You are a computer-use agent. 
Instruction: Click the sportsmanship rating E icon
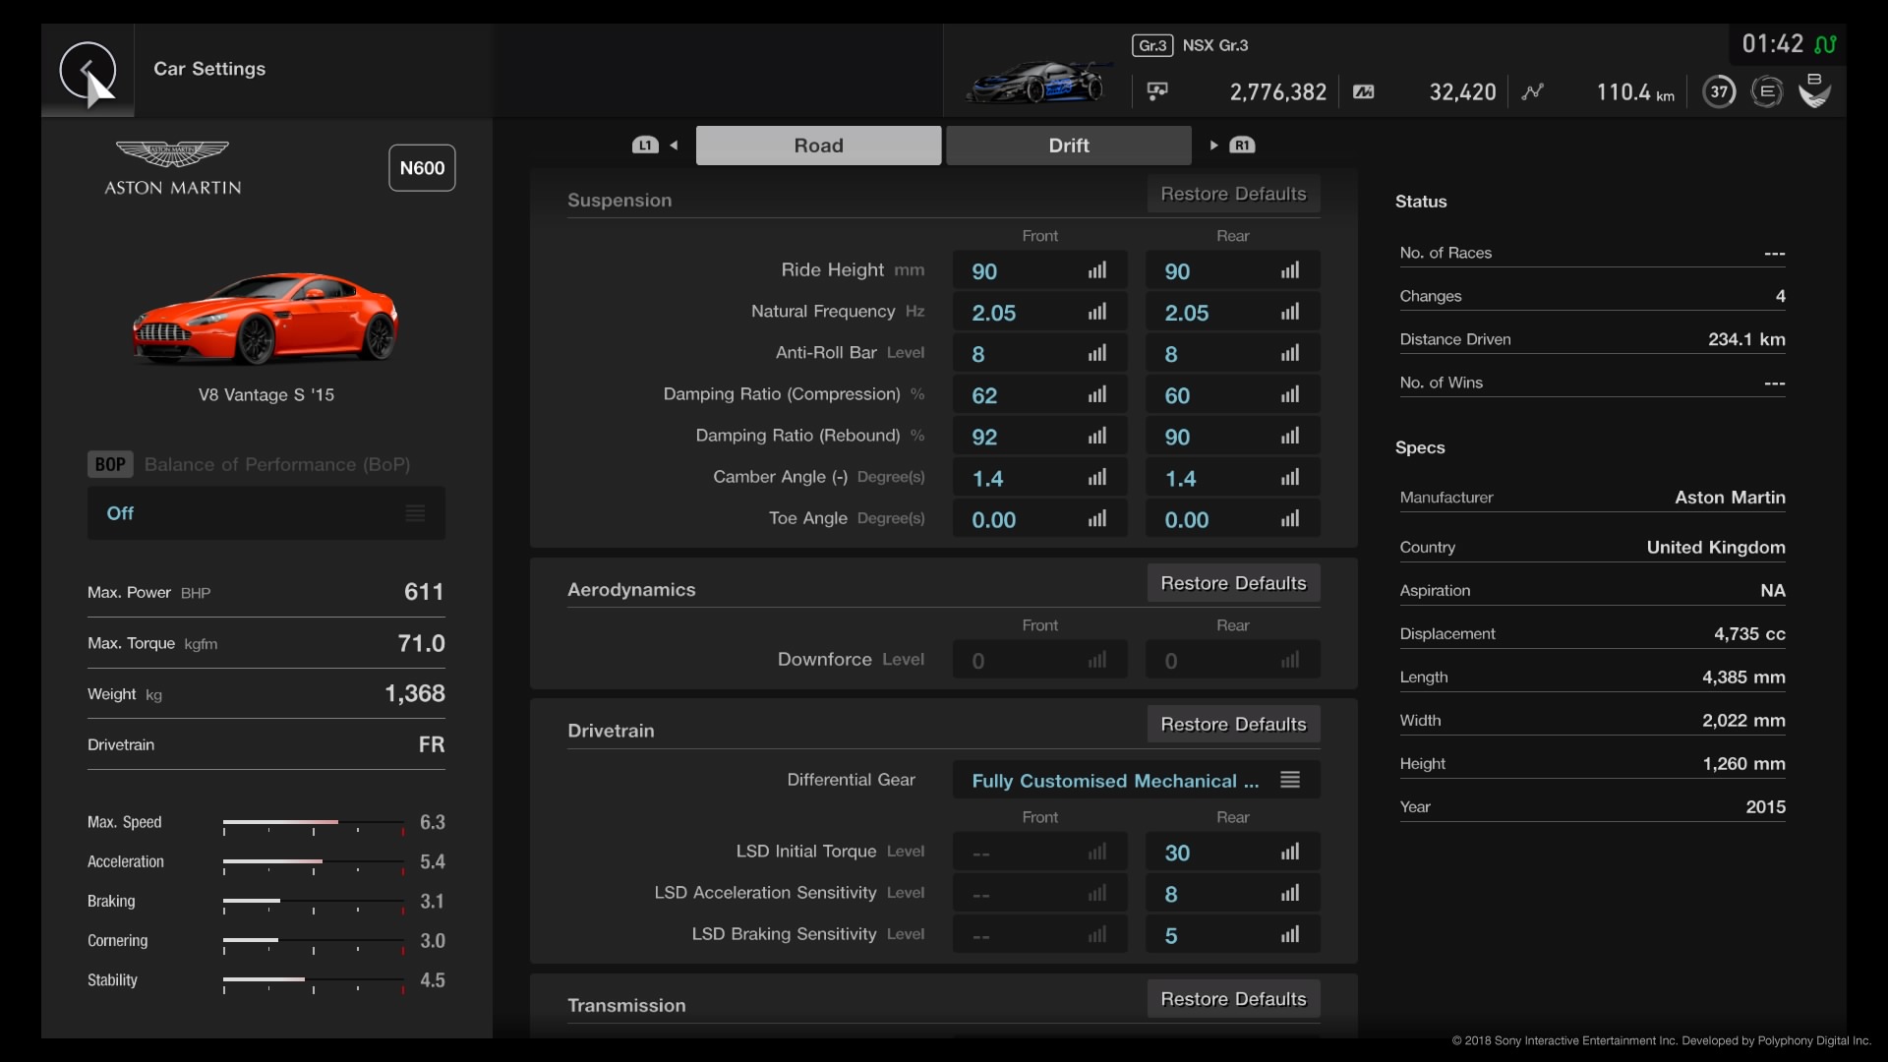pyautogui.click(x=1767, y=90)
